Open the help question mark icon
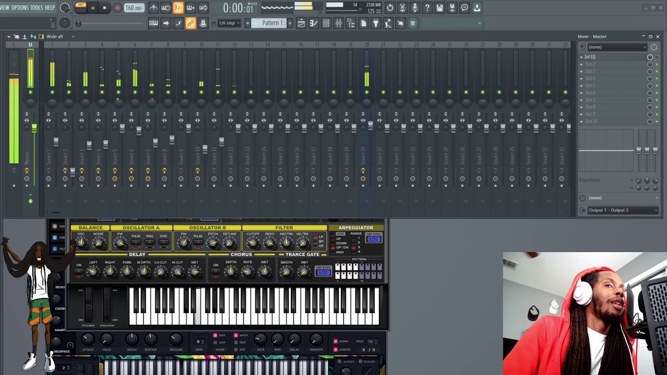667x375 pixels. coord(427,8)
